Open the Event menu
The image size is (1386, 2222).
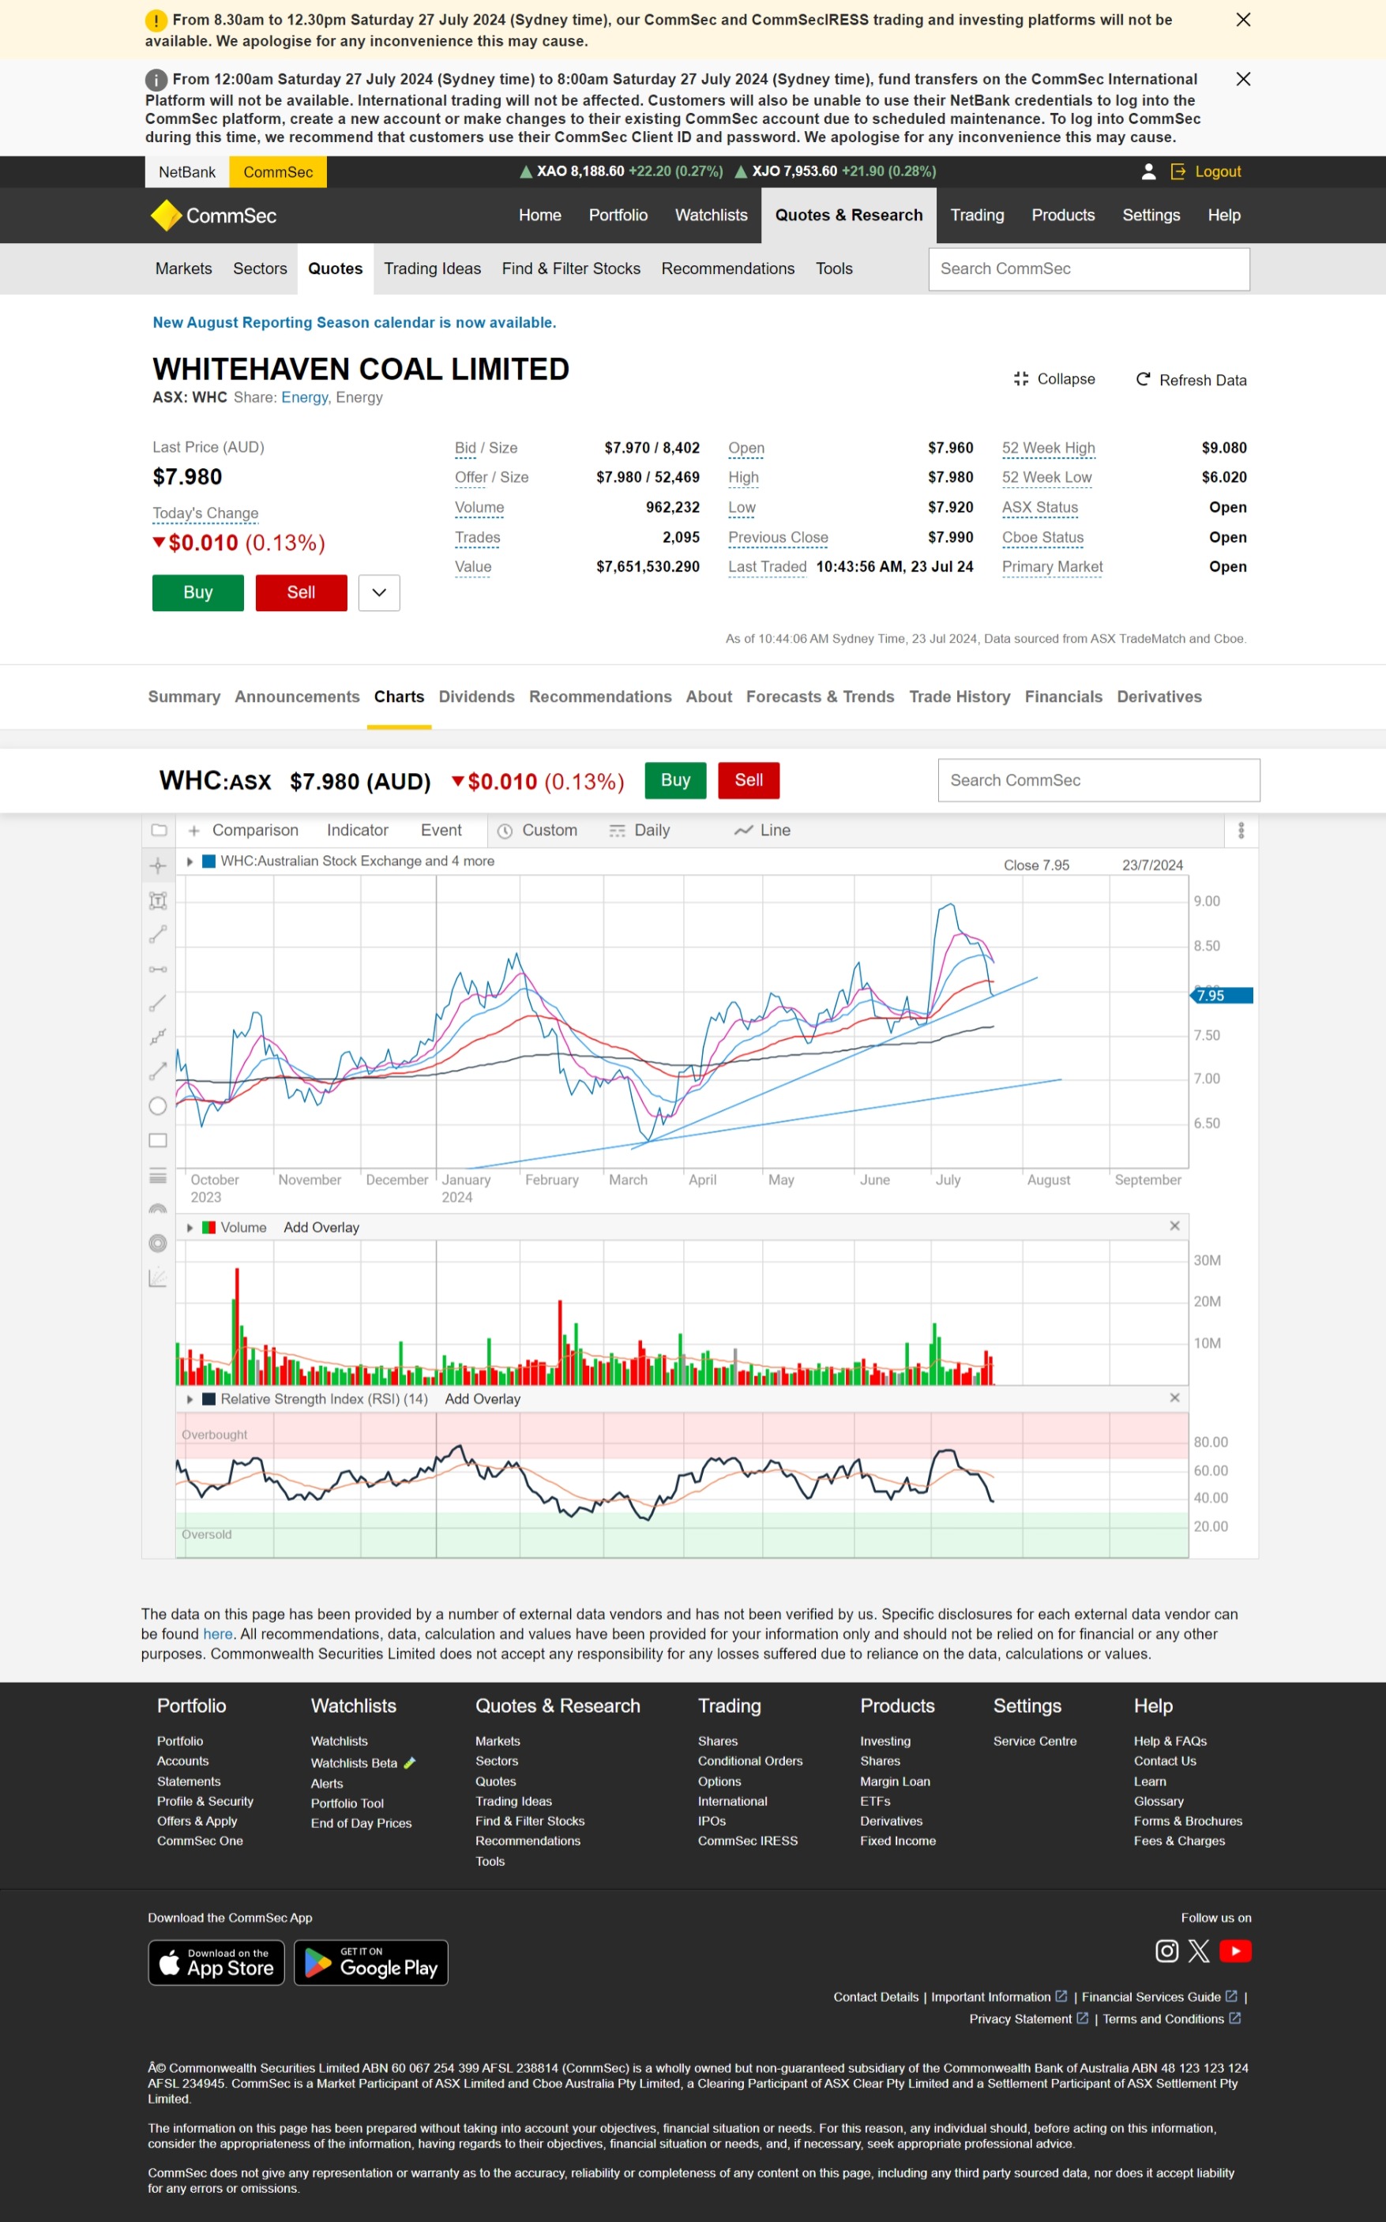(441, 830)
